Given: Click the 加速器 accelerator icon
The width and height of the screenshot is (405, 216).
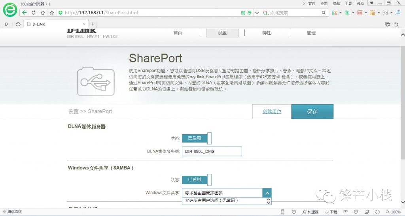Looking at the screenshot, I should [x=310, y=212].
